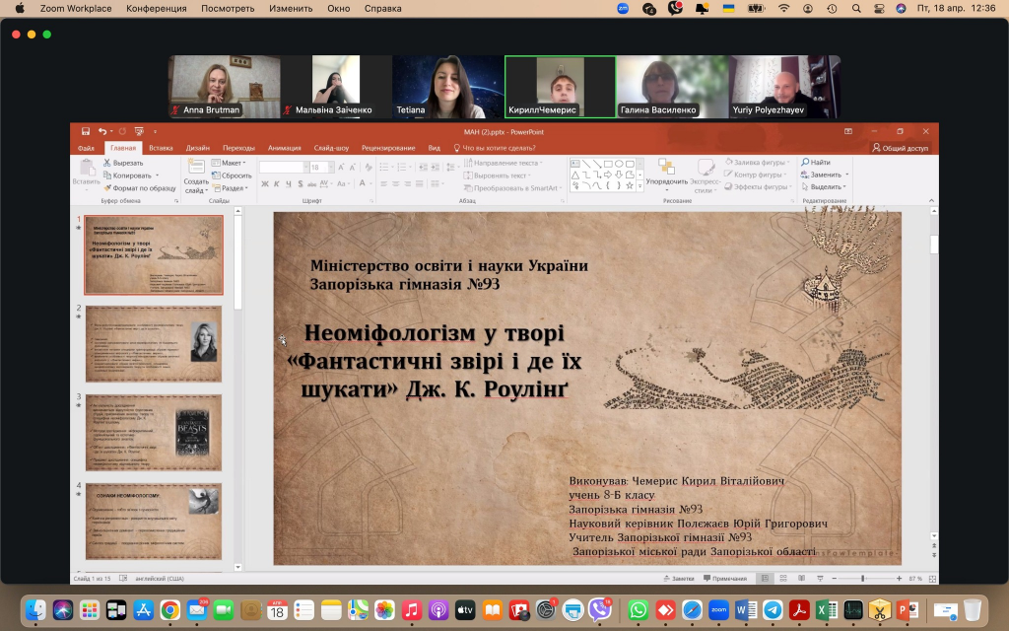Click Reset slide (Сбросить) button
The width and height of the screenshot is (1009, 631).
(234, 175)
